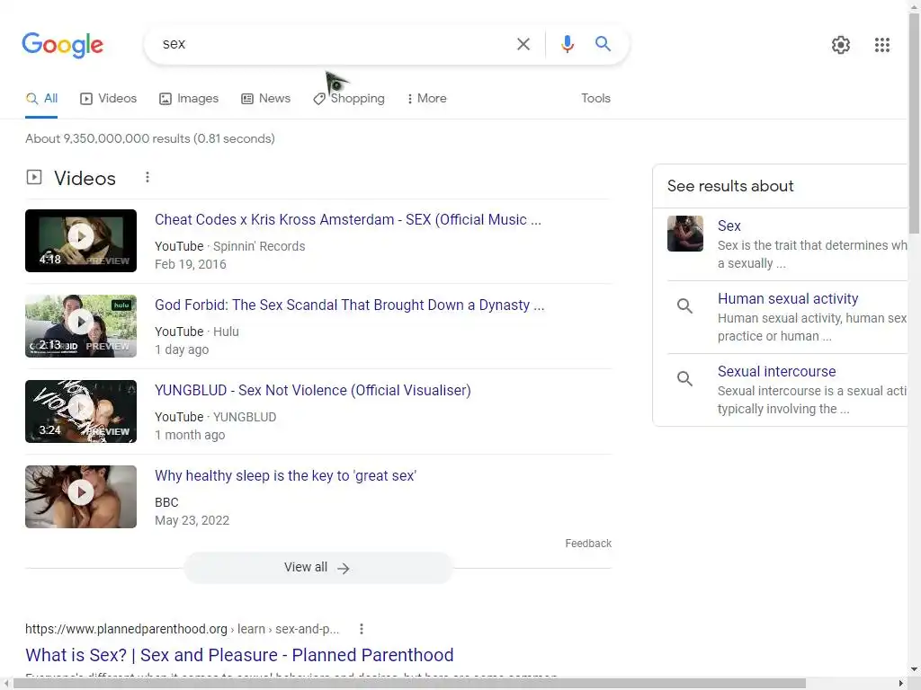Click the 'Spinnin' Records' channel text
921x690 pixels.
259,246
